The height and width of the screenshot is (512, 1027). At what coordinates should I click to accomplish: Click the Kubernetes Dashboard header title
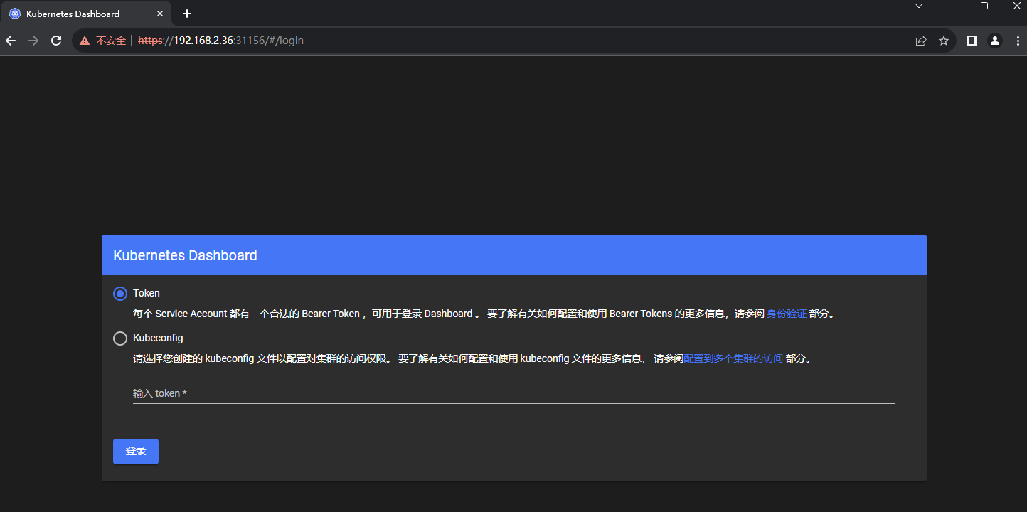(x=186, y=255)
